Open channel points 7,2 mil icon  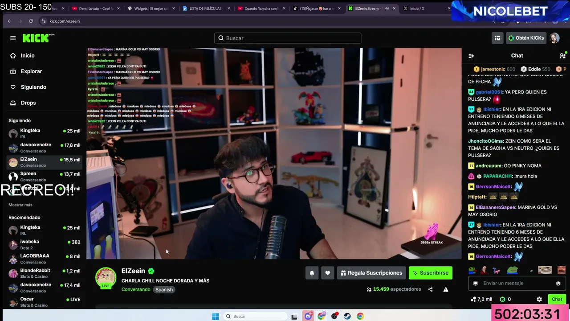[481, 299]
